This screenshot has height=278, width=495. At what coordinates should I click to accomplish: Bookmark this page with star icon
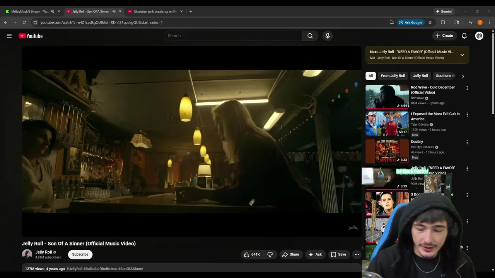tap(430, 22)
